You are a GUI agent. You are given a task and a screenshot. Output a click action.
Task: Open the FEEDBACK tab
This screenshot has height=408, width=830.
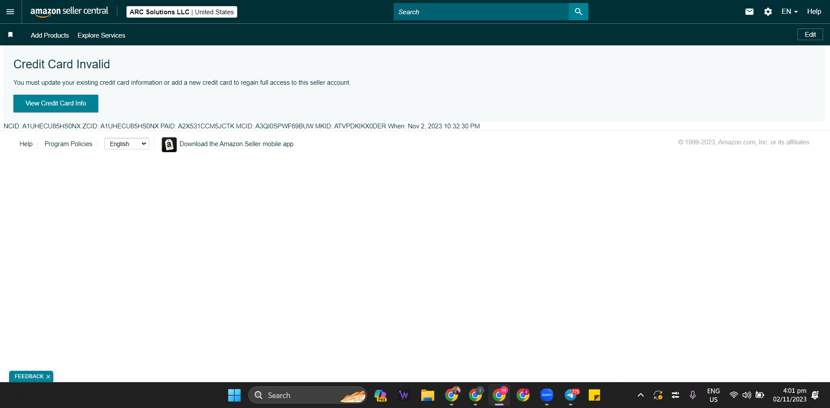pos(29,376)
